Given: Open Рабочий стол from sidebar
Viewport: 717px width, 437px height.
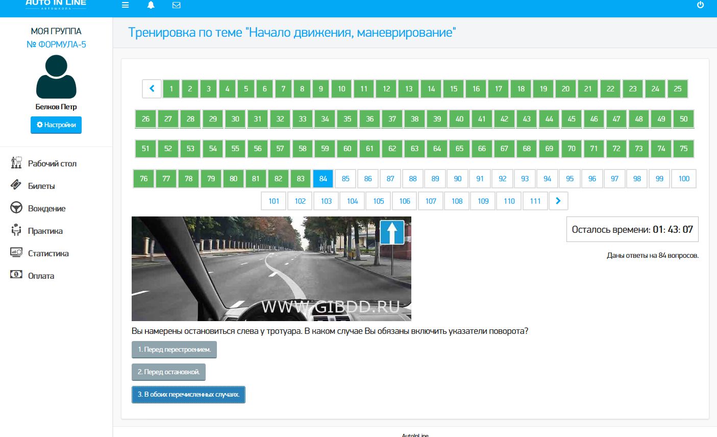Looking at the screenshot, I should pyautogui.click(x=52, y=163).
